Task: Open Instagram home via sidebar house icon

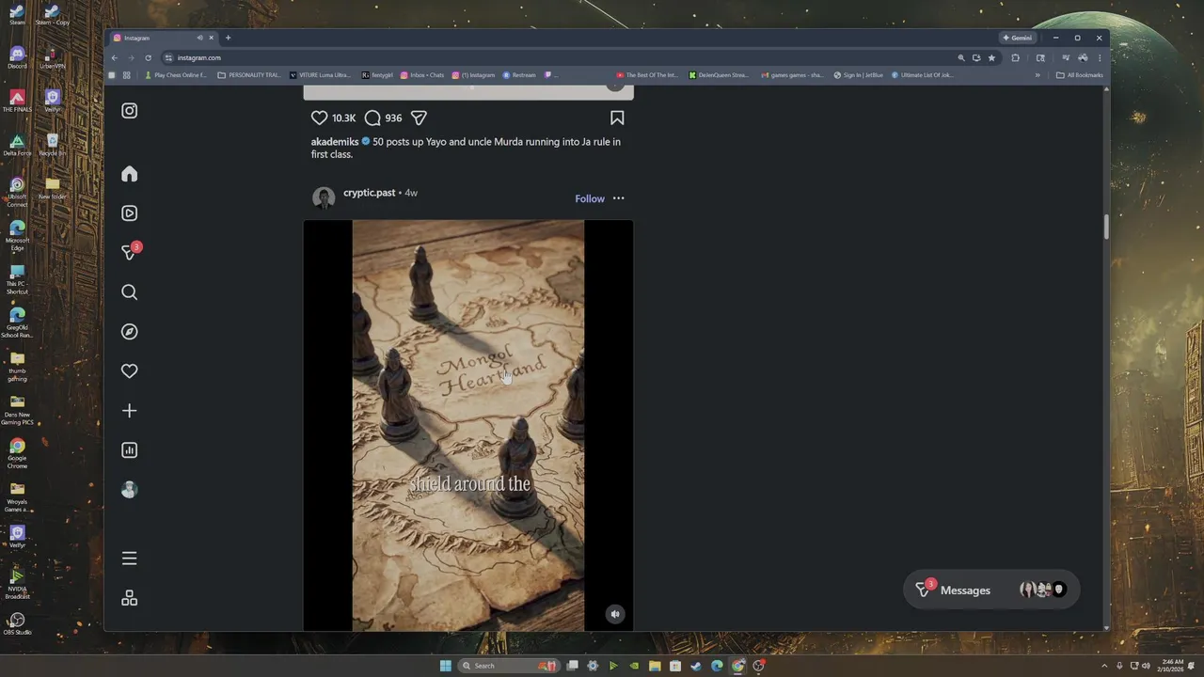Action: coord(130,174)
